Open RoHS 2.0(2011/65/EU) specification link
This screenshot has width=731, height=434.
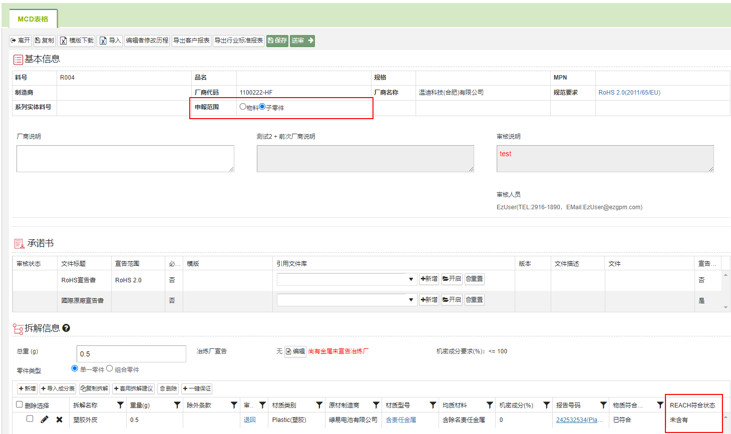[629, 93]
